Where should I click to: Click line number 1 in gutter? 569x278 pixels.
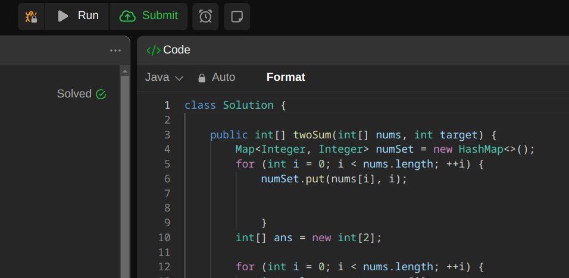(x=167, y=105)
